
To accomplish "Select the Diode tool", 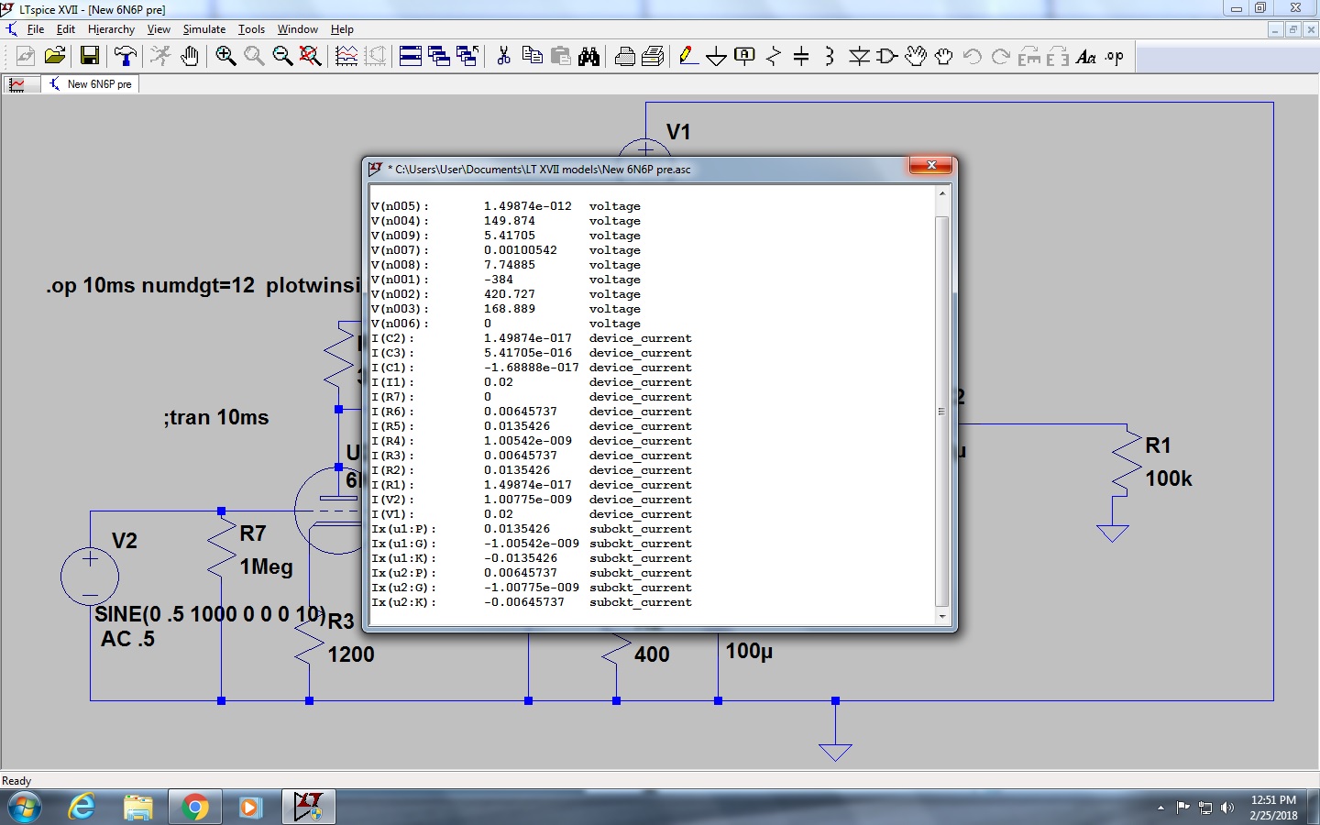I will coord(859,57).
